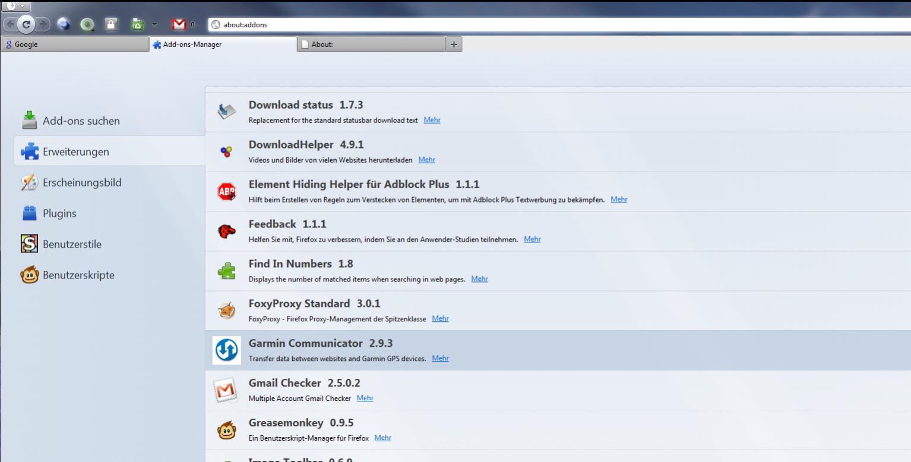Click the green circle toolbar icon
911x462 pixels.
[88, 25]
